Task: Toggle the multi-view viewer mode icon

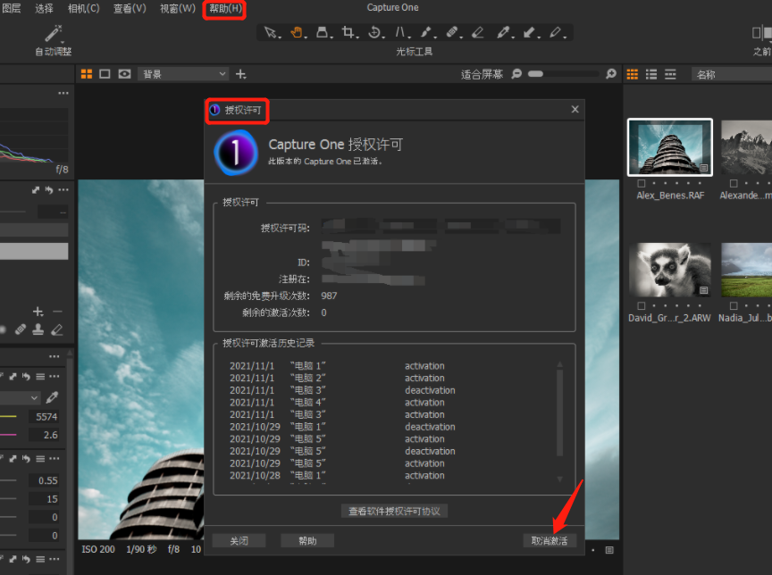Action: point(87,74)
